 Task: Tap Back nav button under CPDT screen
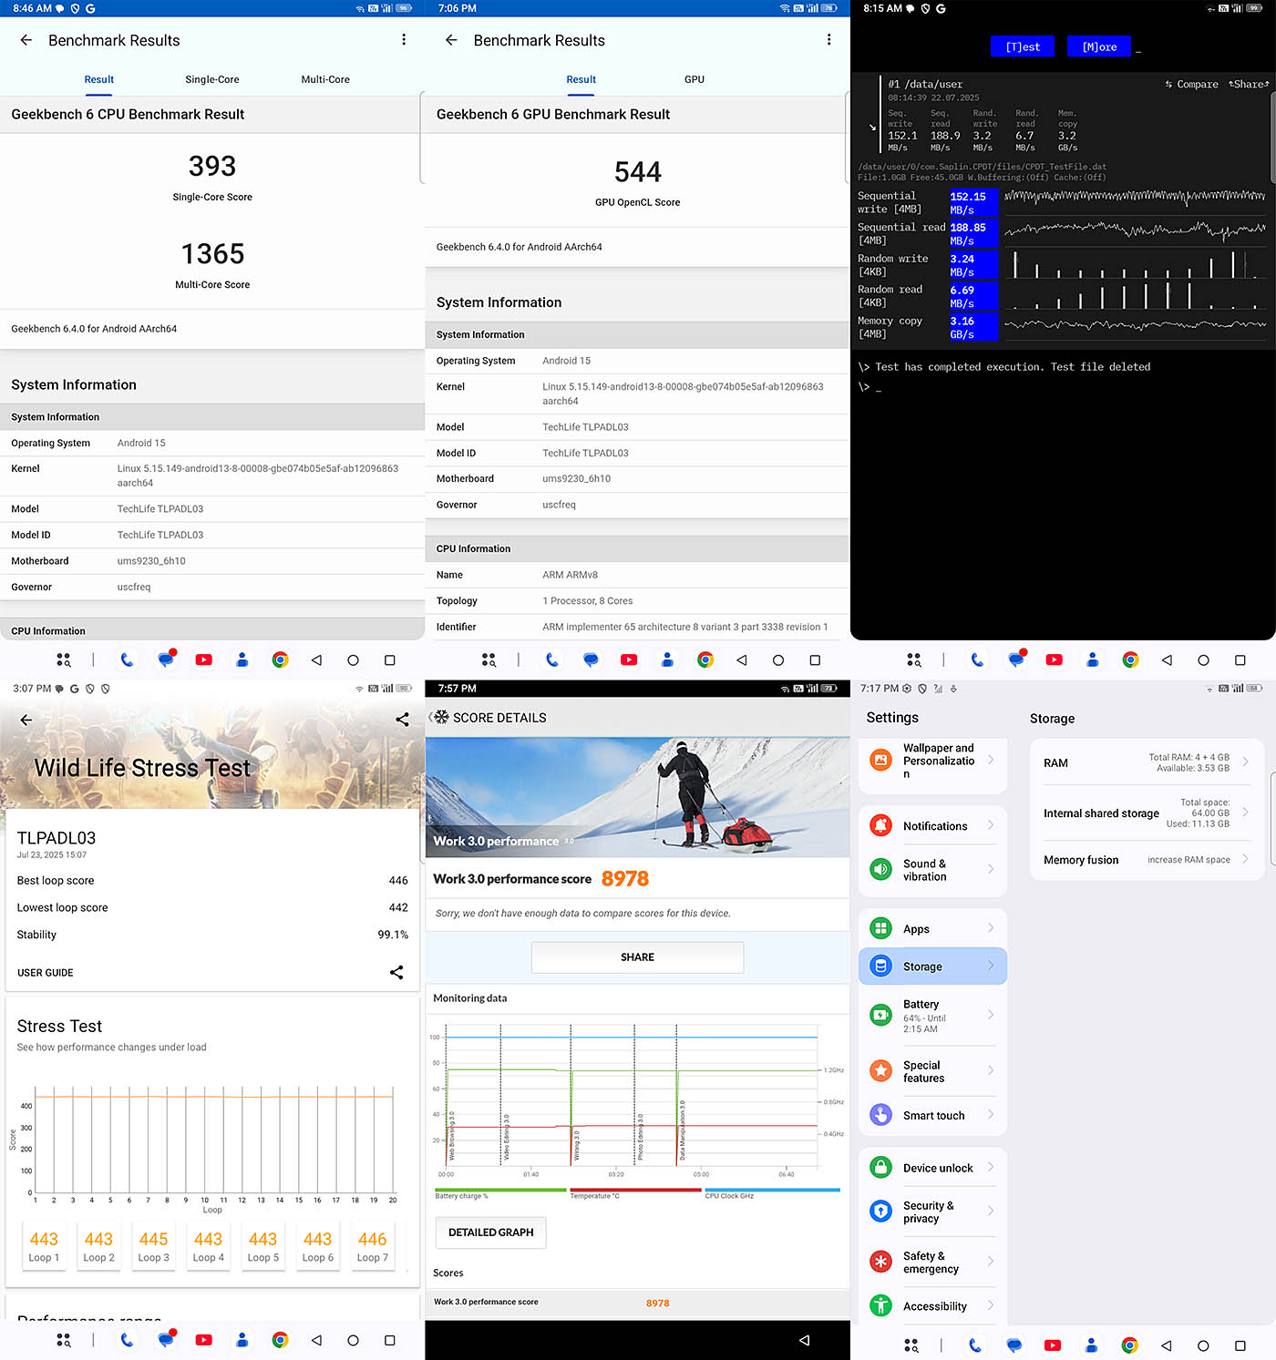[1167, 660]
